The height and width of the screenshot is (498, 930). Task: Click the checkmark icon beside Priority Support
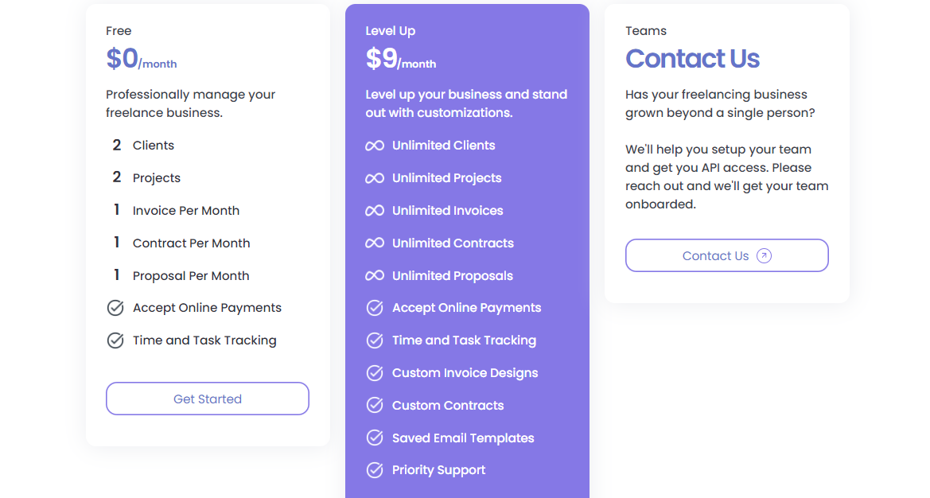pos(374,470)
